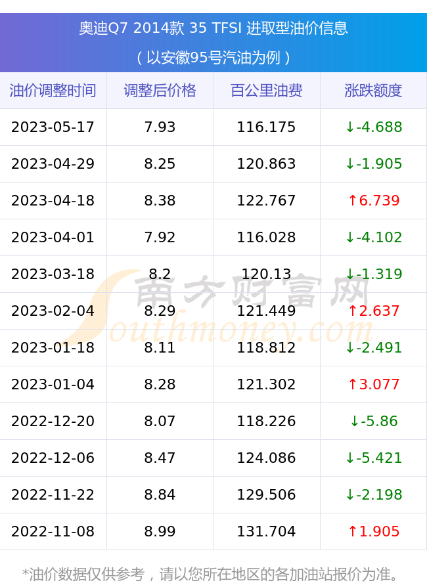
Task: Click the date 2023-05-17
Action: [53, 127]
